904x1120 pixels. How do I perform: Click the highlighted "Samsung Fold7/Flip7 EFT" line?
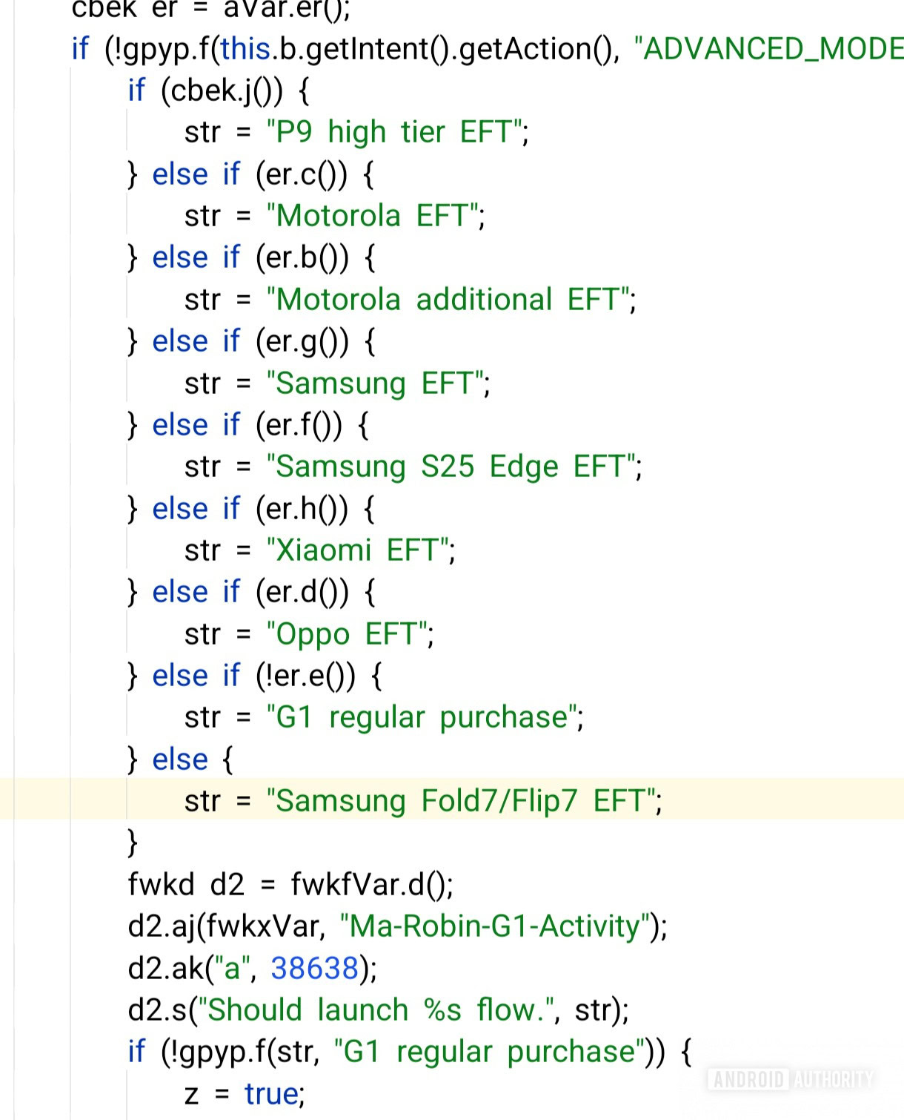[x=463, y=801]
